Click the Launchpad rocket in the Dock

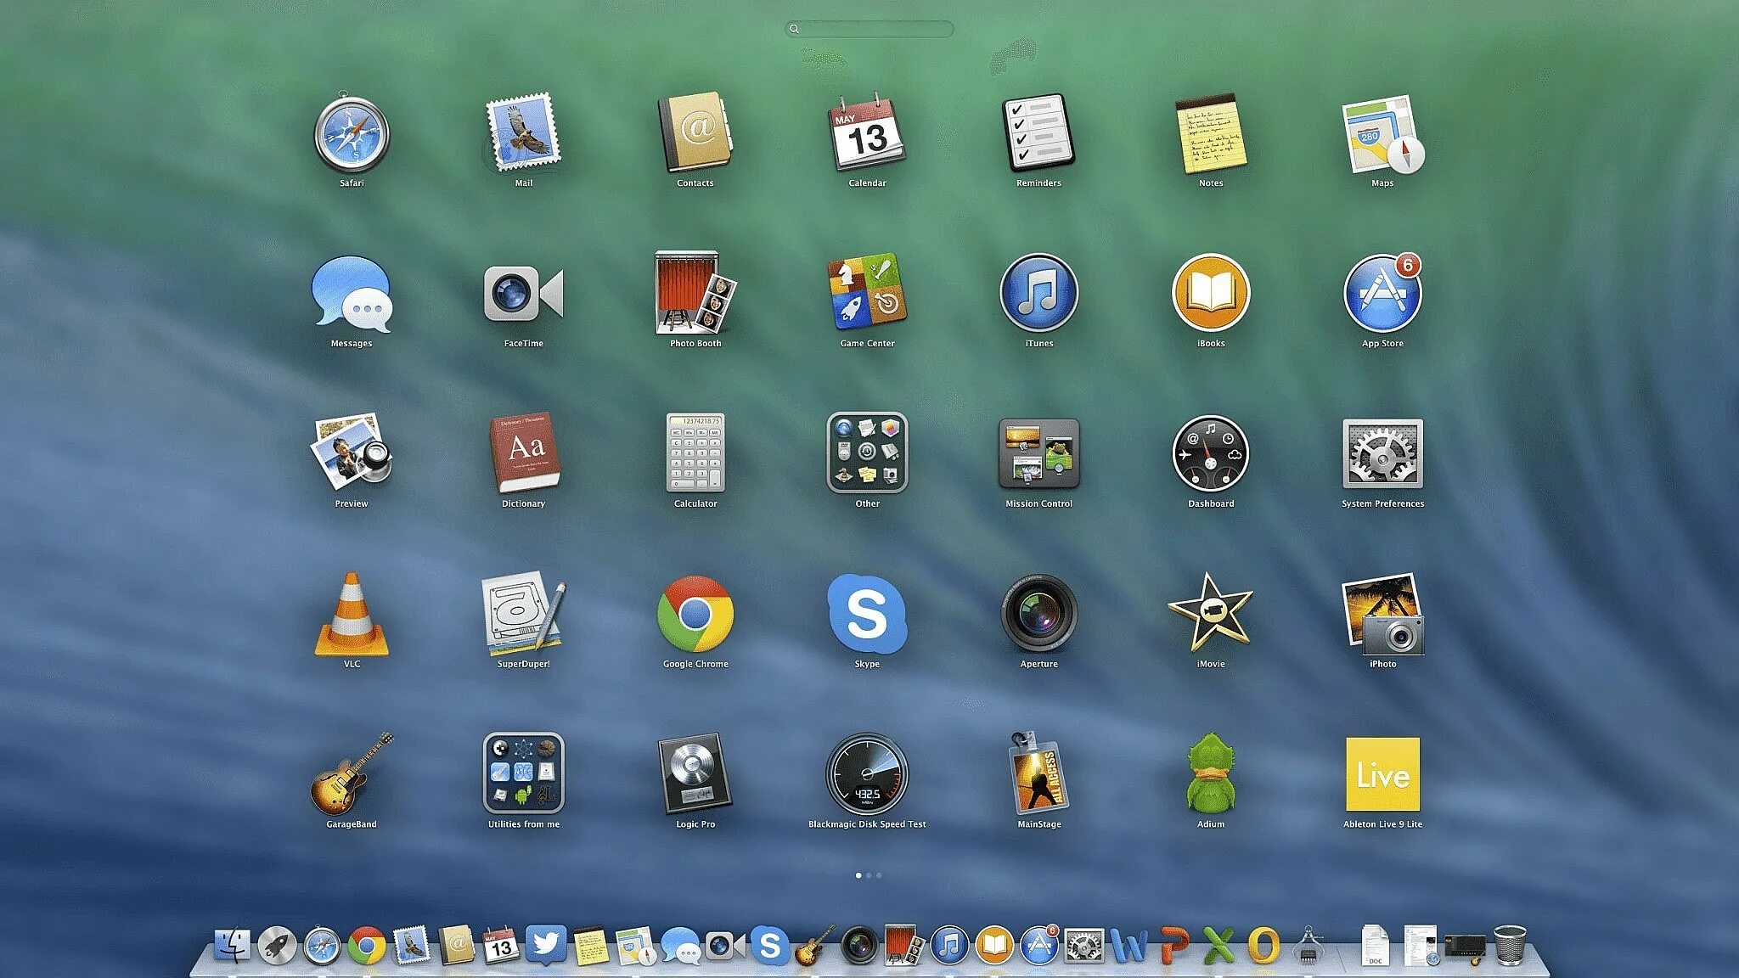click(x=277, y=946)
